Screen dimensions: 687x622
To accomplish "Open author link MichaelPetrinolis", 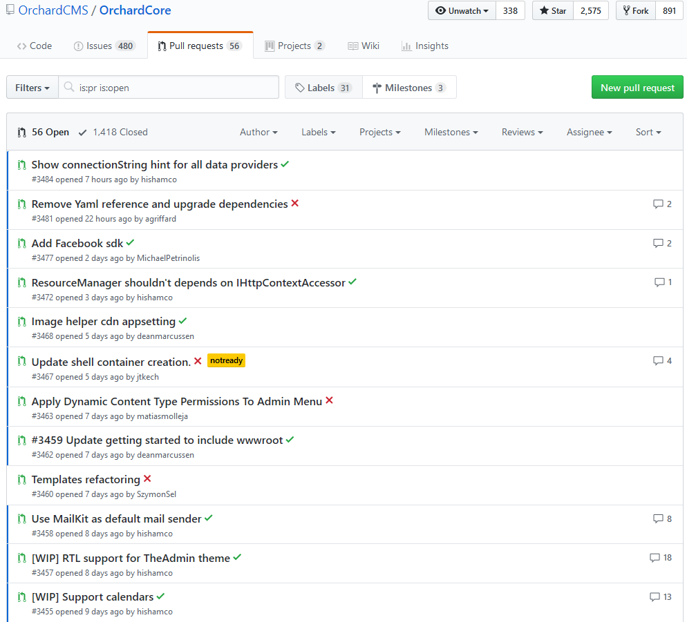I will coord(168,257).
